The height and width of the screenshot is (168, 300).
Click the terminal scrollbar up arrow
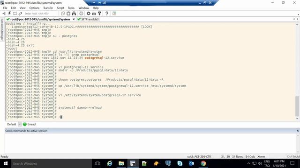click(x=297, y=24)
